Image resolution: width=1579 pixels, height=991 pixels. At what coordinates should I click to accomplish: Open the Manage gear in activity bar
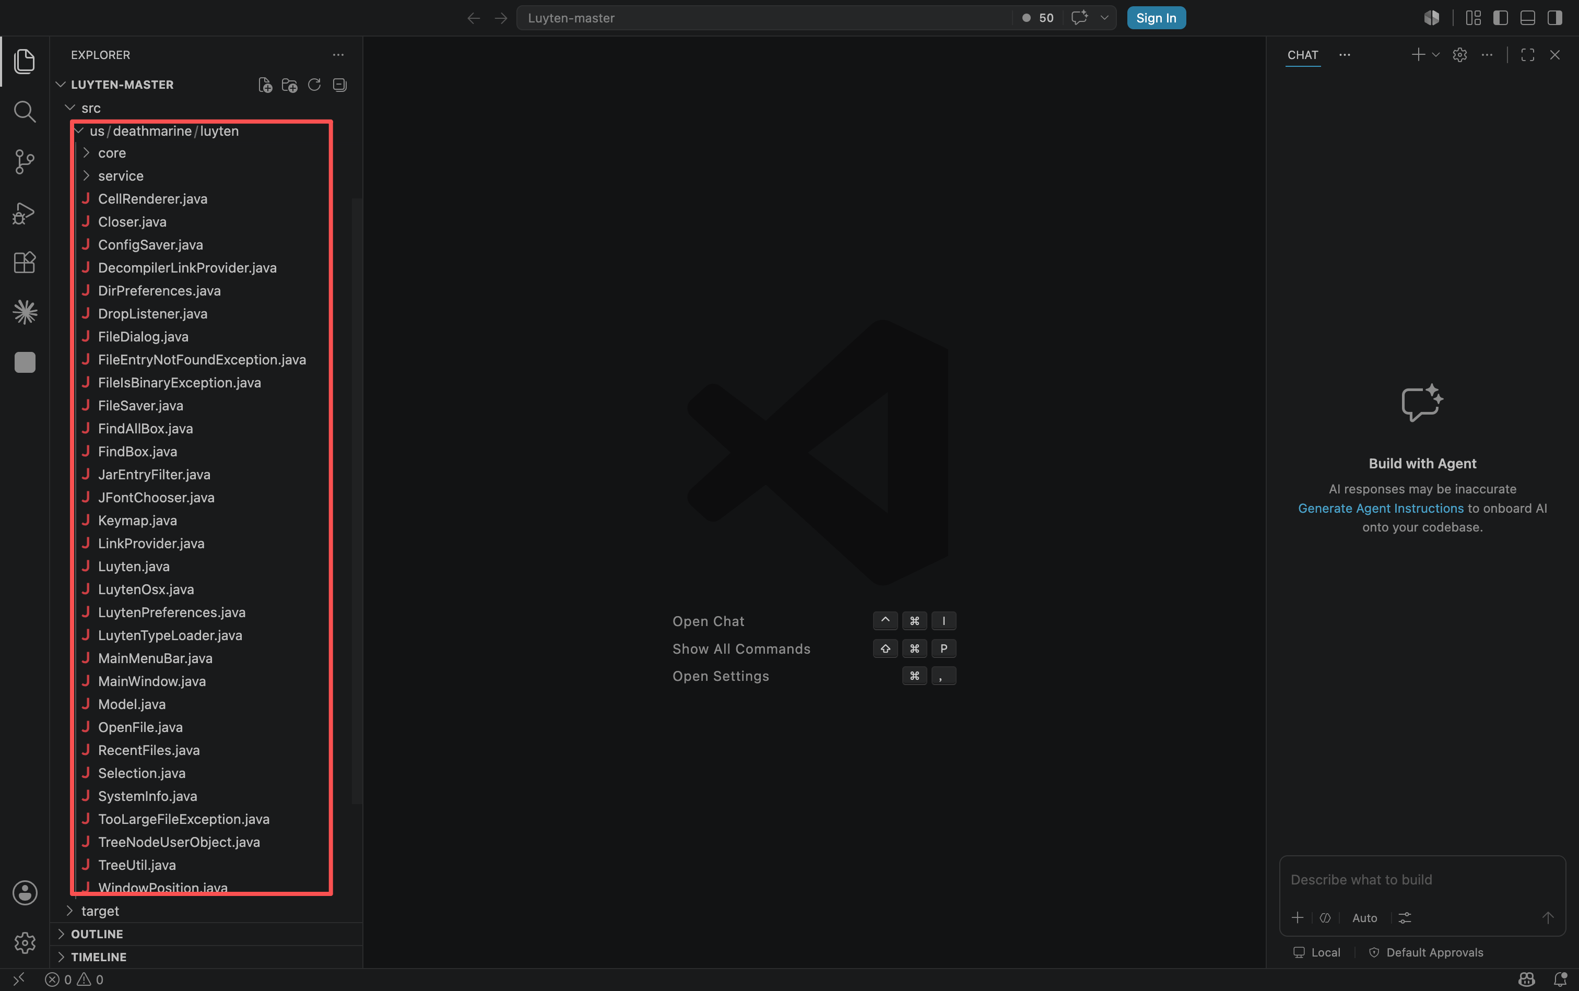[24, 942]
